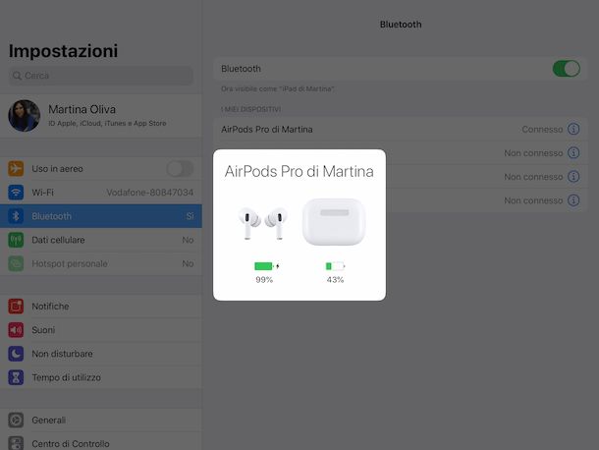Click the 99% earbuds battery indicator

(x=265, y=272)
